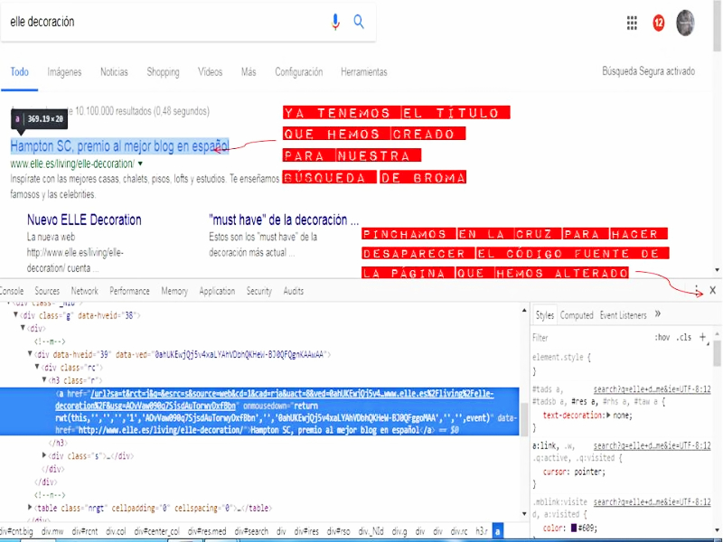Open the DevTools Audits tab
This screenshot has width=723, height=542.
point(293,291)
